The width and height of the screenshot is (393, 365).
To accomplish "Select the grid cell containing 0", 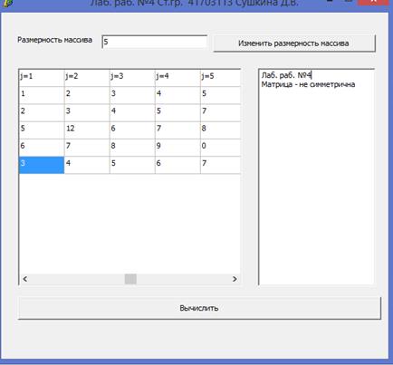I will coord(220,148).
